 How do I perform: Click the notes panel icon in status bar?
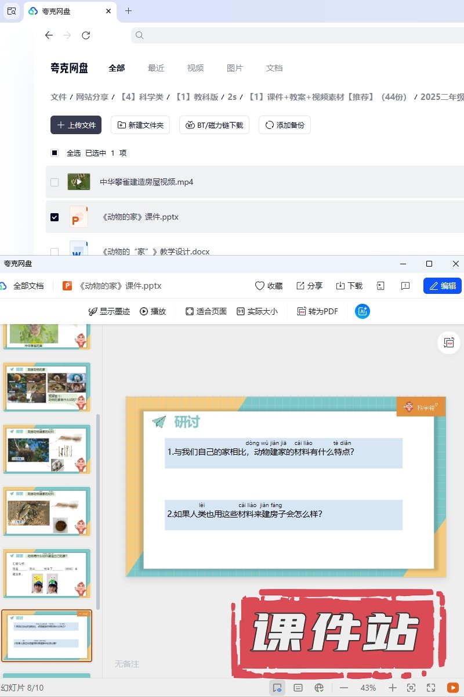click(x=298, y=688)
